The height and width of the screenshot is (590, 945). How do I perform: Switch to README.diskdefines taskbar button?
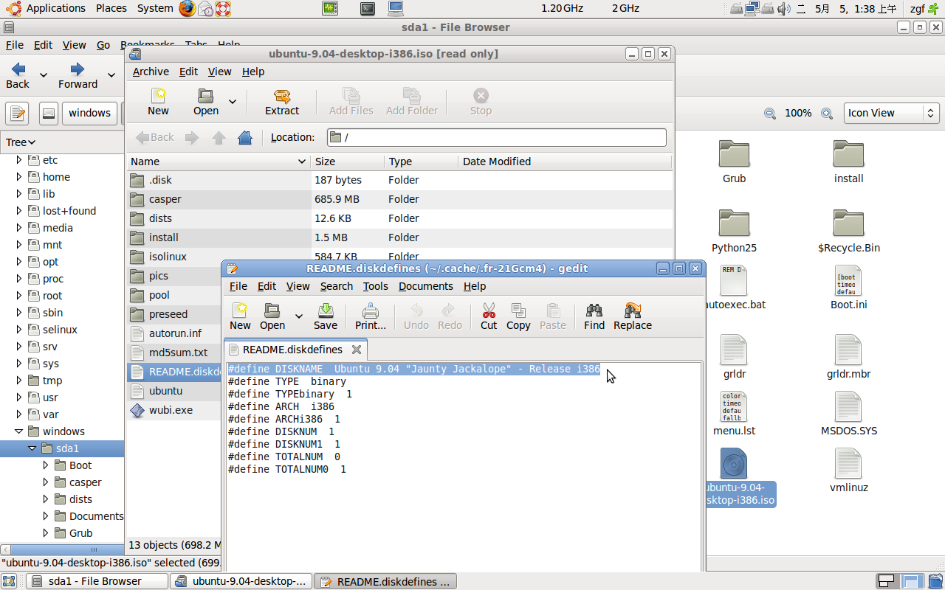pyautogui.click(x=385, y=581)
